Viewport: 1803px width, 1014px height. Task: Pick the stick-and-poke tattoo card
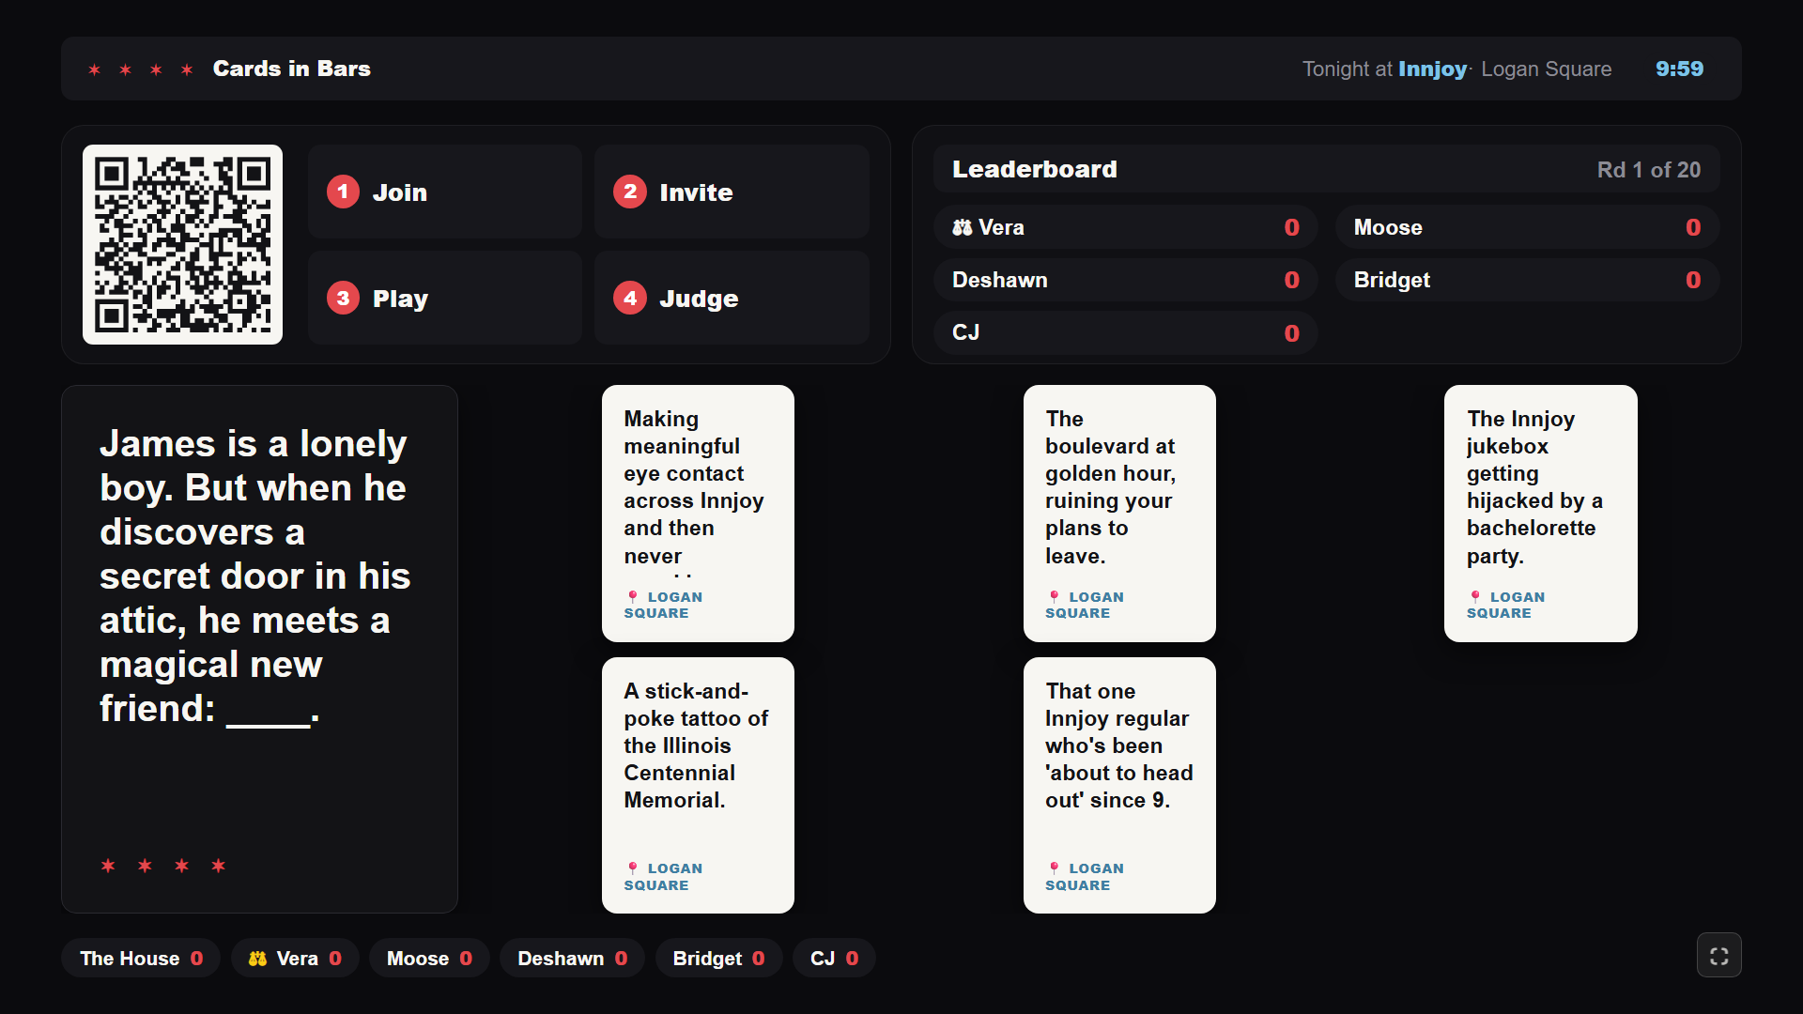(x=698, y=785)
